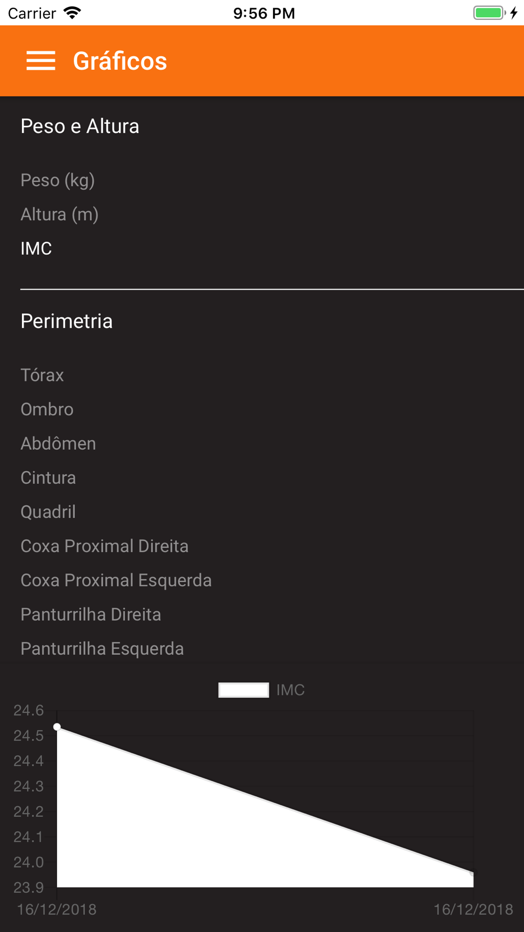Open the Abdômen graph
This screenshot has height=932, width=524.
58,443
